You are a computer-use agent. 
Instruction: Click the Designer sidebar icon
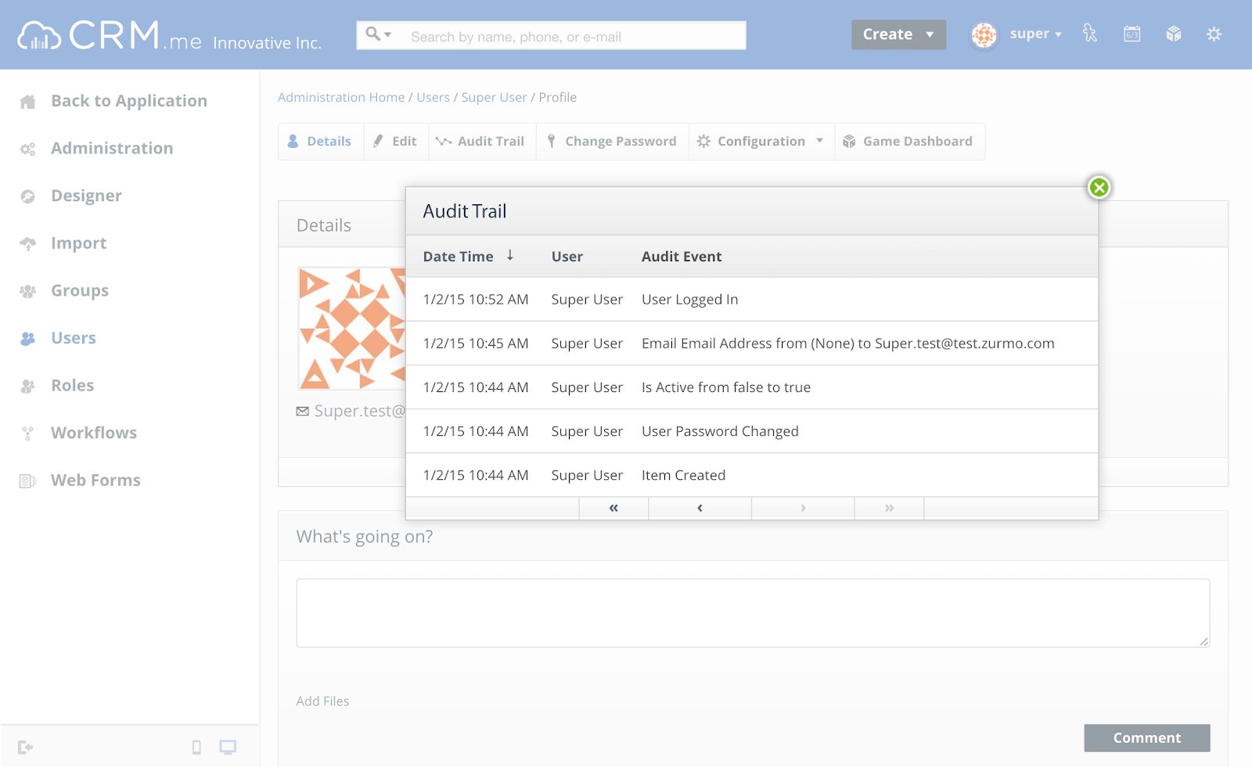(x=28, y=196)
